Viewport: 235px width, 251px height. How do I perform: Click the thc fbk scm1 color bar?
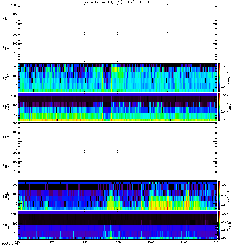(219, 225)
